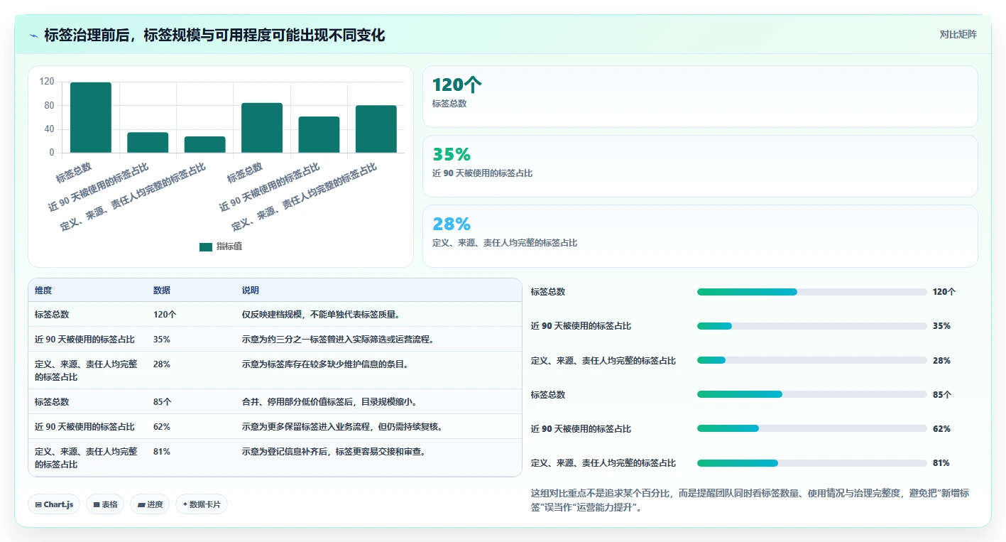The image size is (1006, 542).
Task: Toggle the 指标值 legend swatch under the chart
Action: [206, 247]
